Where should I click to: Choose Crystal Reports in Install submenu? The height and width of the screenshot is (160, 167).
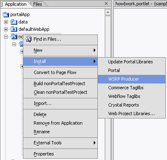[132, 105]
